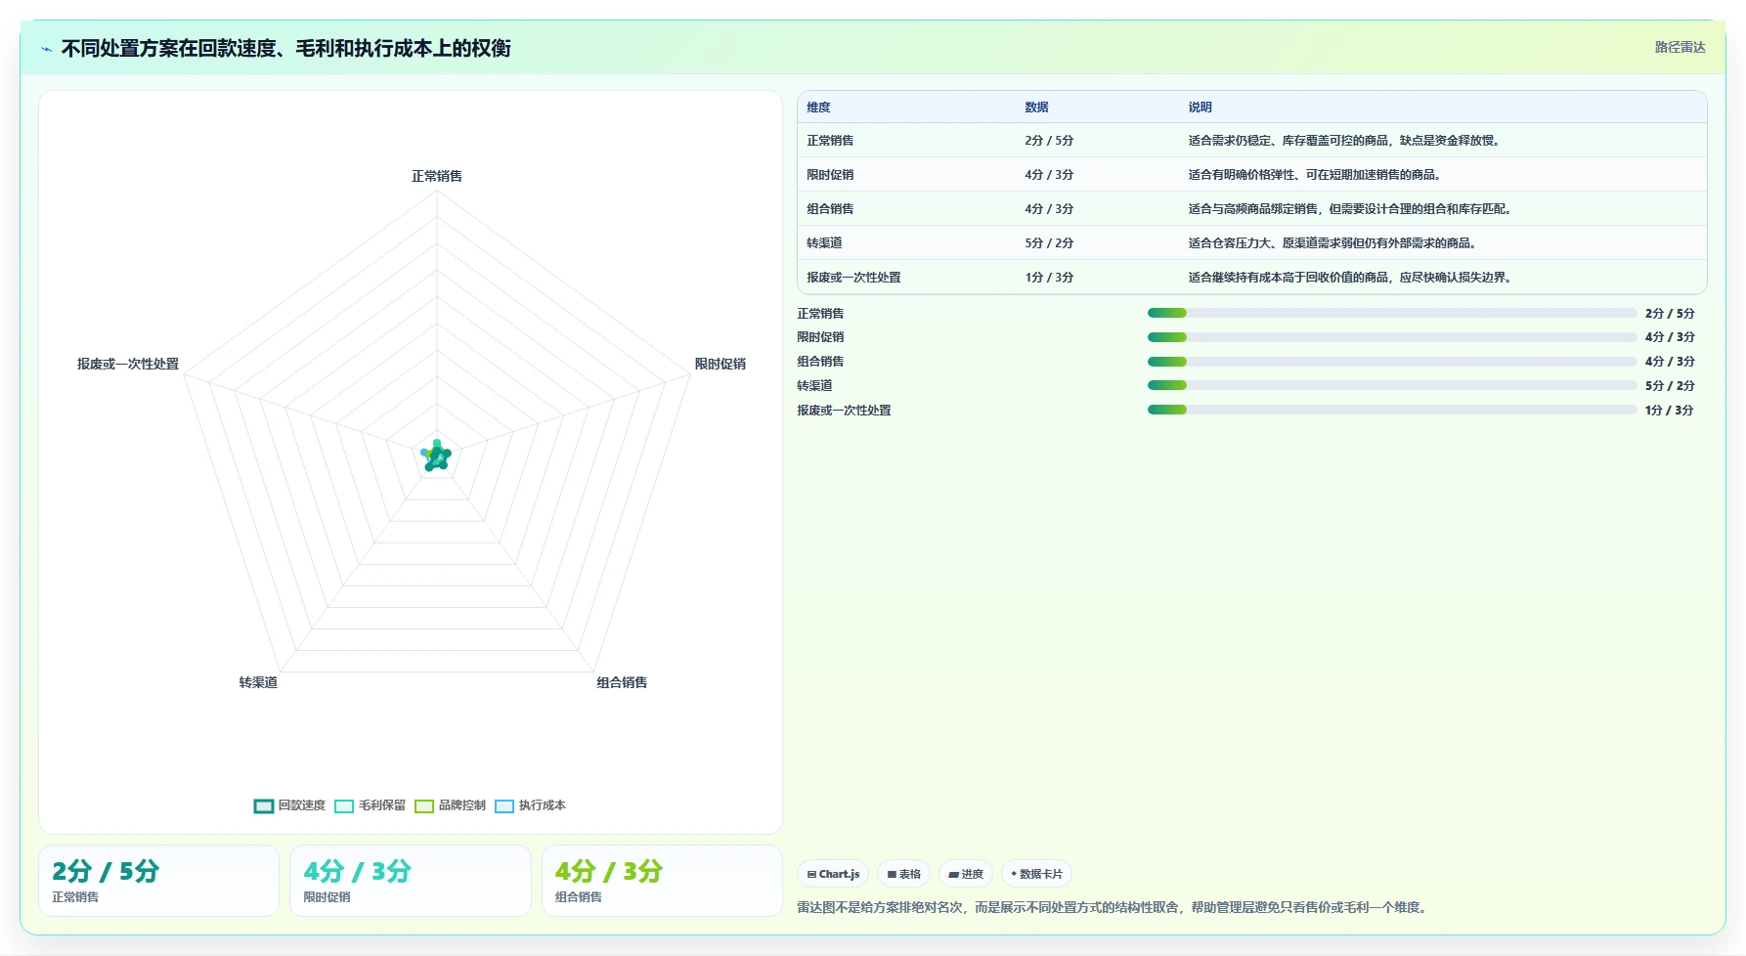Toggle the 执行成本 legend series
Screen dimensions: 1746x956
pos(530,805)
